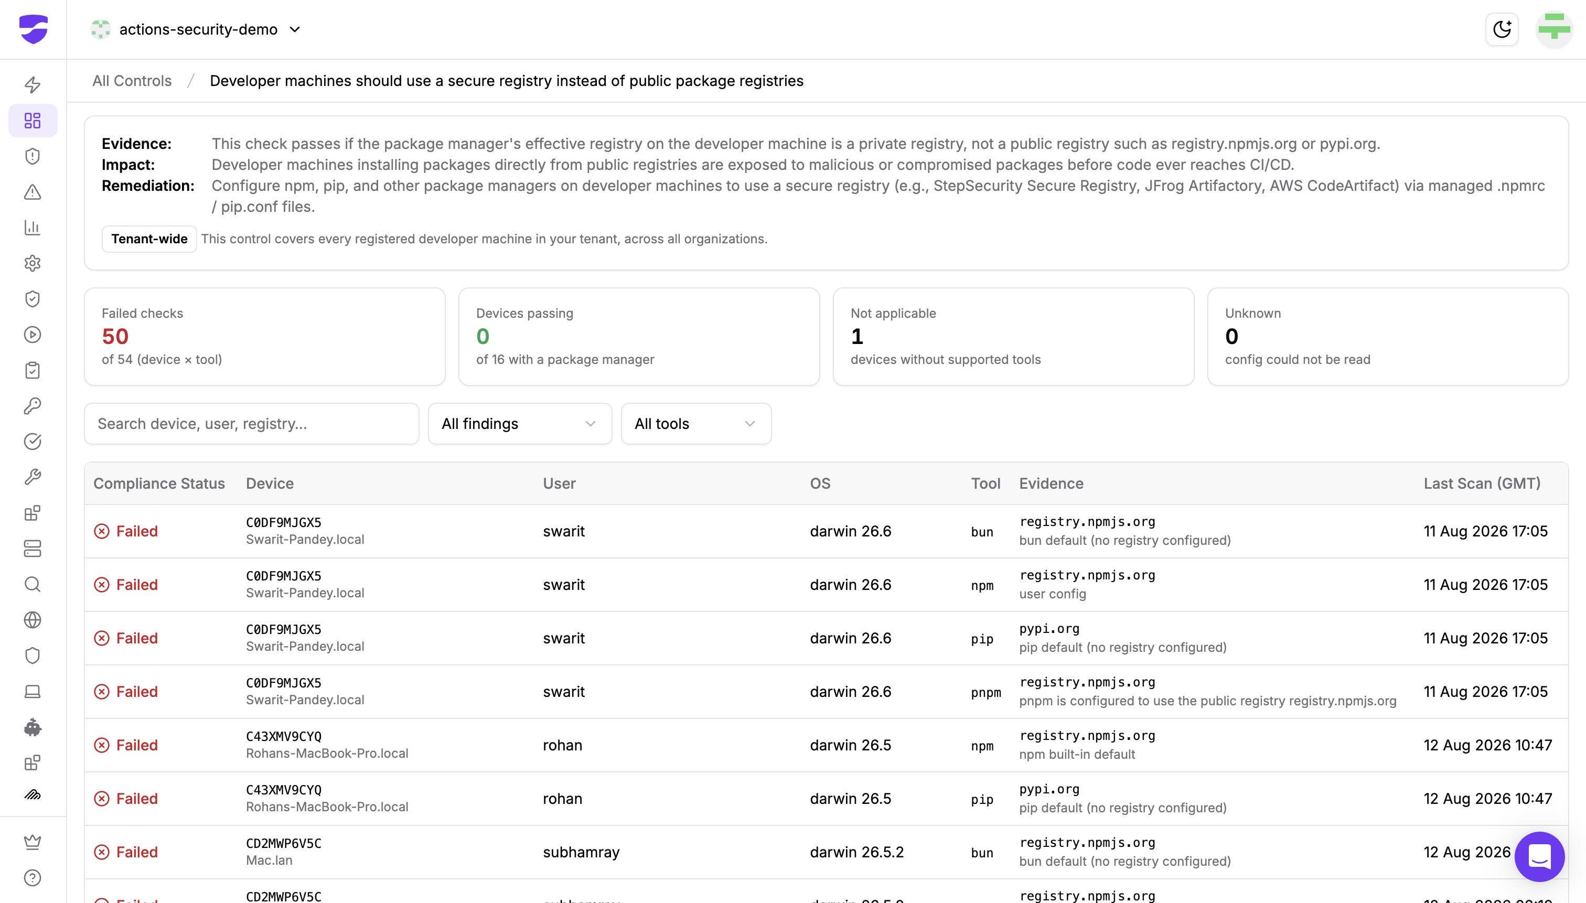Open the bar chart sidebar icon

pyautogui.click(x=33, y=228)
